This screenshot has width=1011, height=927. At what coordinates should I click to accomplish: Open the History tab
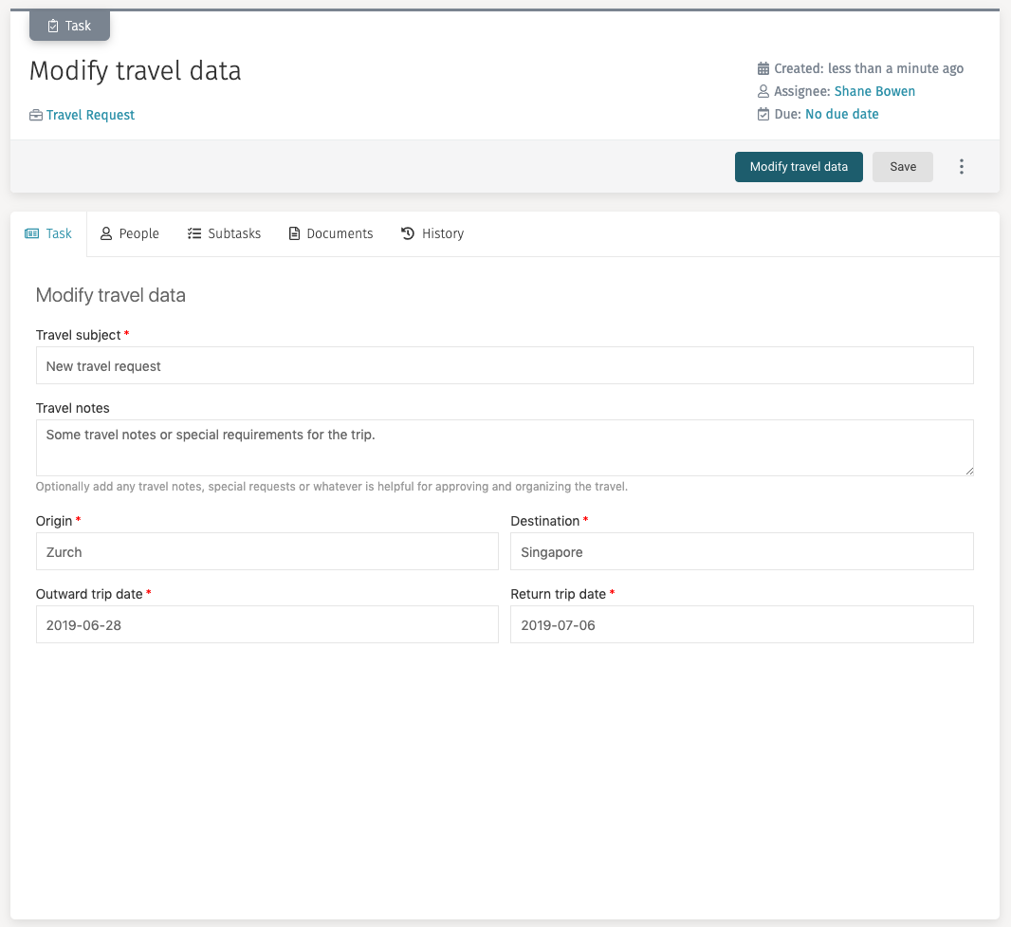(x=432, y=232)
